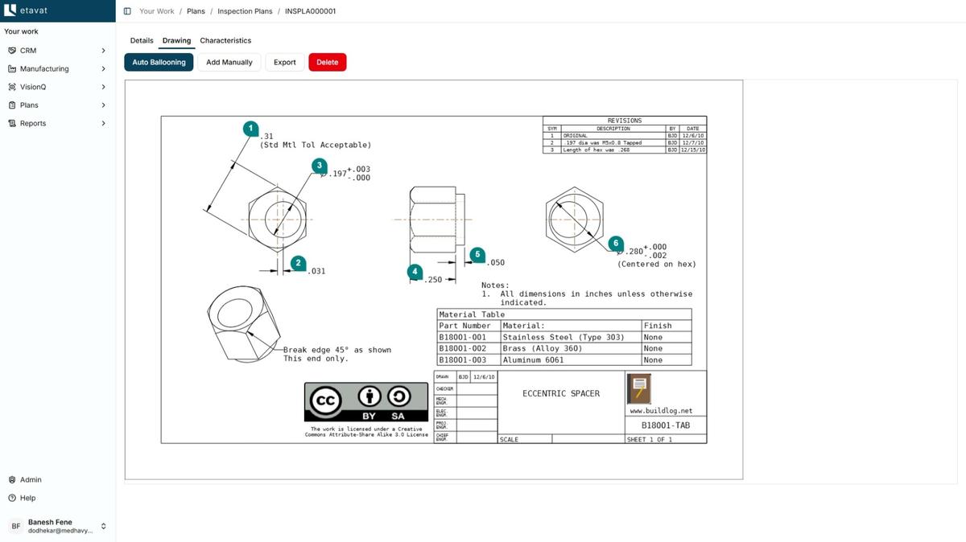Export the ballooned drawing
The width and height of the screenshot is (966, 542).
[x=284, y=62]
